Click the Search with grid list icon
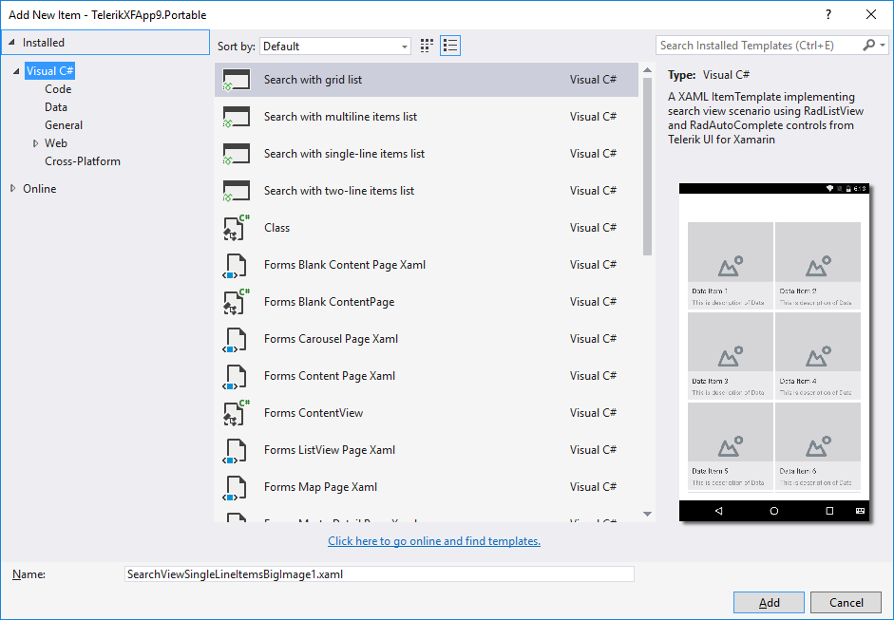The image size is (894, 620). [236, 81]
